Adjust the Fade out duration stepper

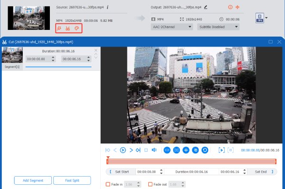click(183, 184)
